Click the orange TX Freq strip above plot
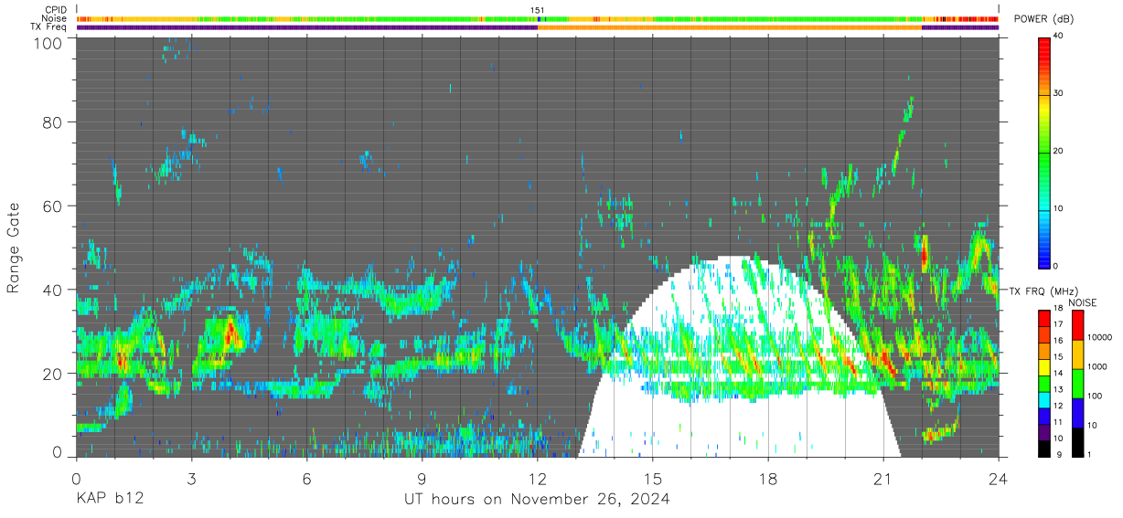 729,27
